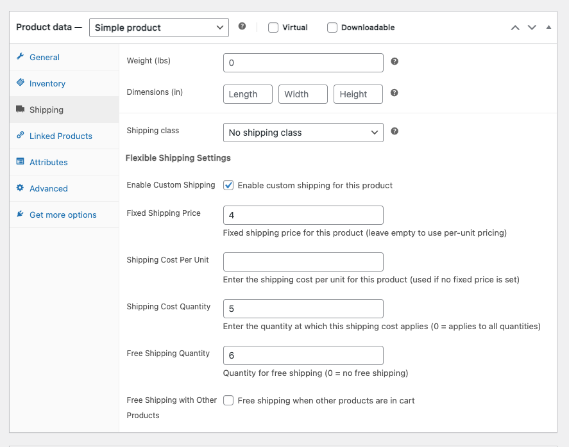
Task: Focus the Fixed Shipping Price input field
Action: 303,215
